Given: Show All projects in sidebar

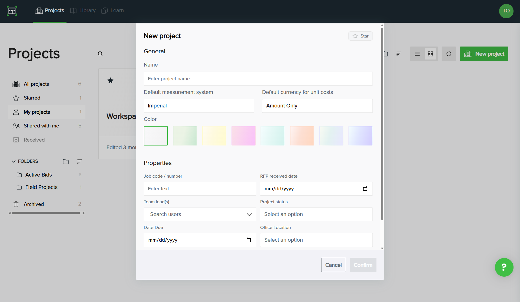Looking at the screenshot, I should click(x=47, y=84).
